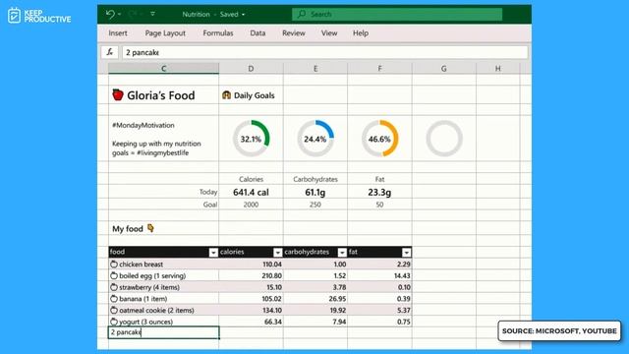
Task: Click the strawberry food icon
Action: coord(114,287)
